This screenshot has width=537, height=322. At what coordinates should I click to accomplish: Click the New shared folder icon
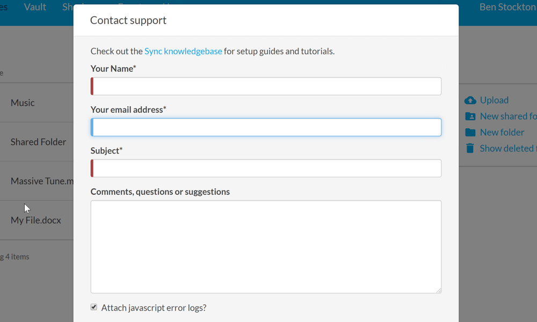coord(470,116)
